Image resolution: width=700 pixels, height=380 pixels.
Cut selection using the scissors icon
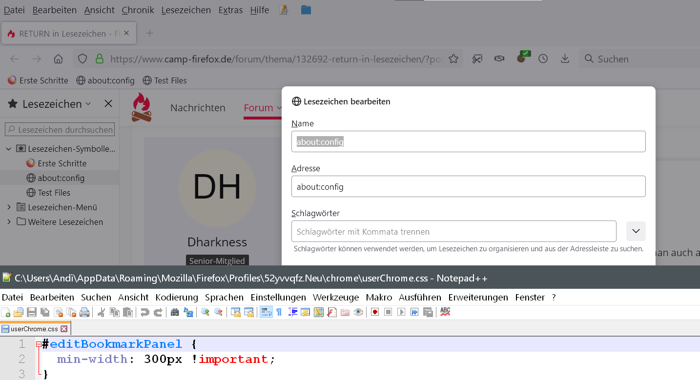pos(102,312)
